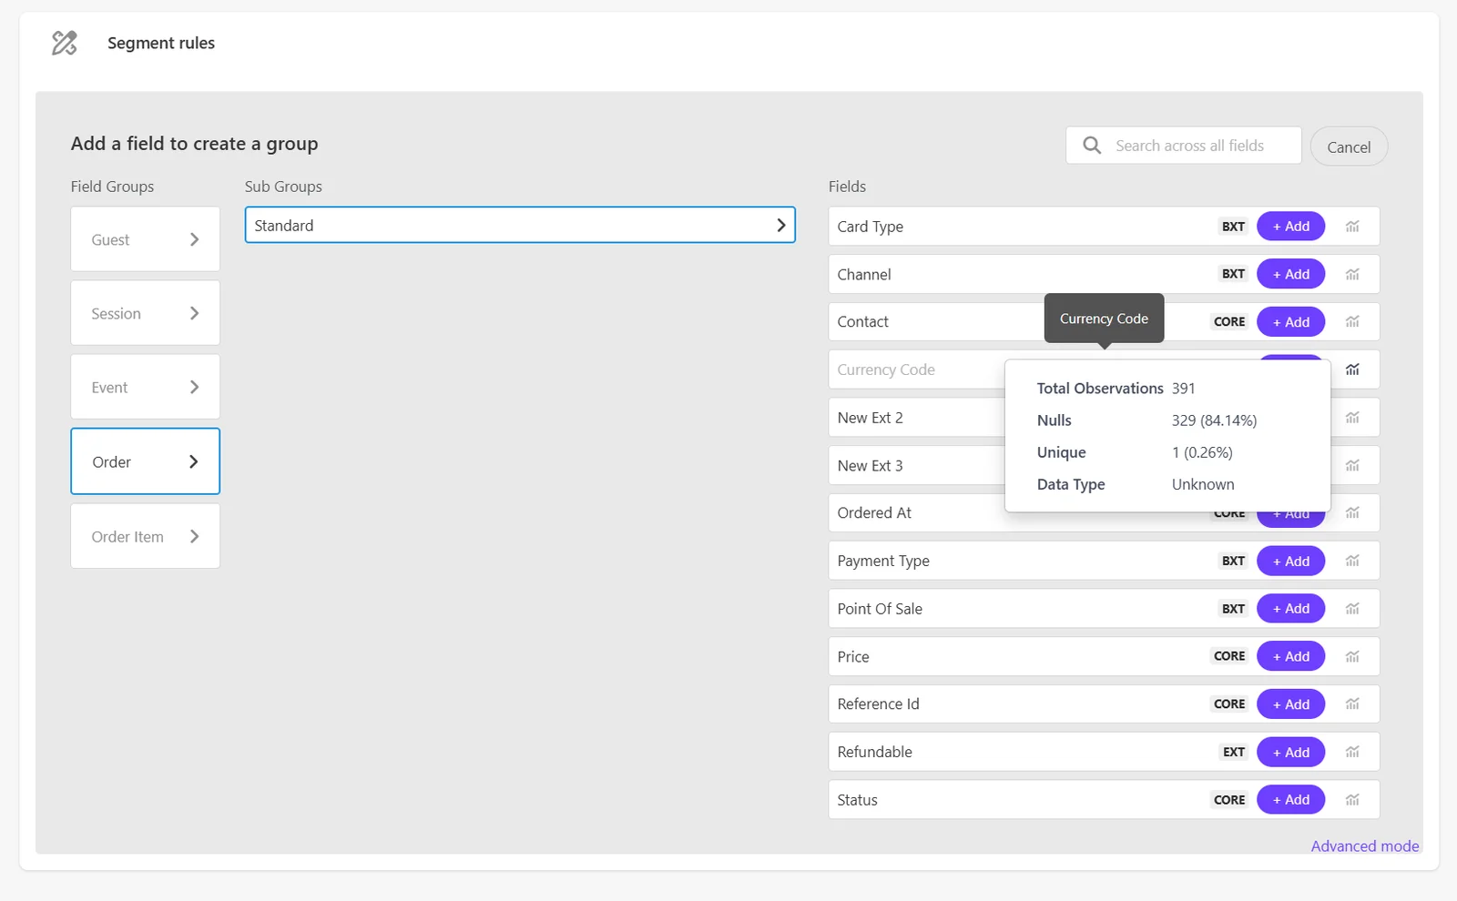Add the Point Of Sale field
Screen dimensions: 1457x901
1291,609
